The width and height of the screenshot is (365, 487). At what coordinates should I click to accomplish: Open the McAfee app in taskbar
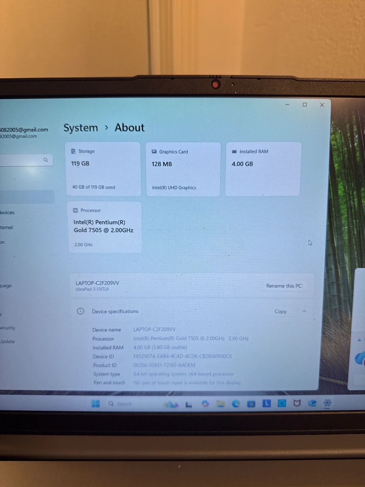(x=297, y=403)
